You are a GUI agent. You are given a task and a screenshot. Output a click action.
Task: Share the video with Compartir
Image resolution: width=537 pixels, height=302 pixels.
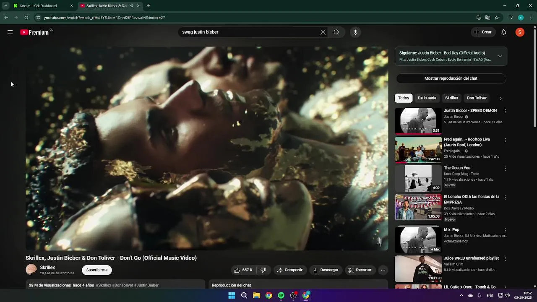pos(289,270)
